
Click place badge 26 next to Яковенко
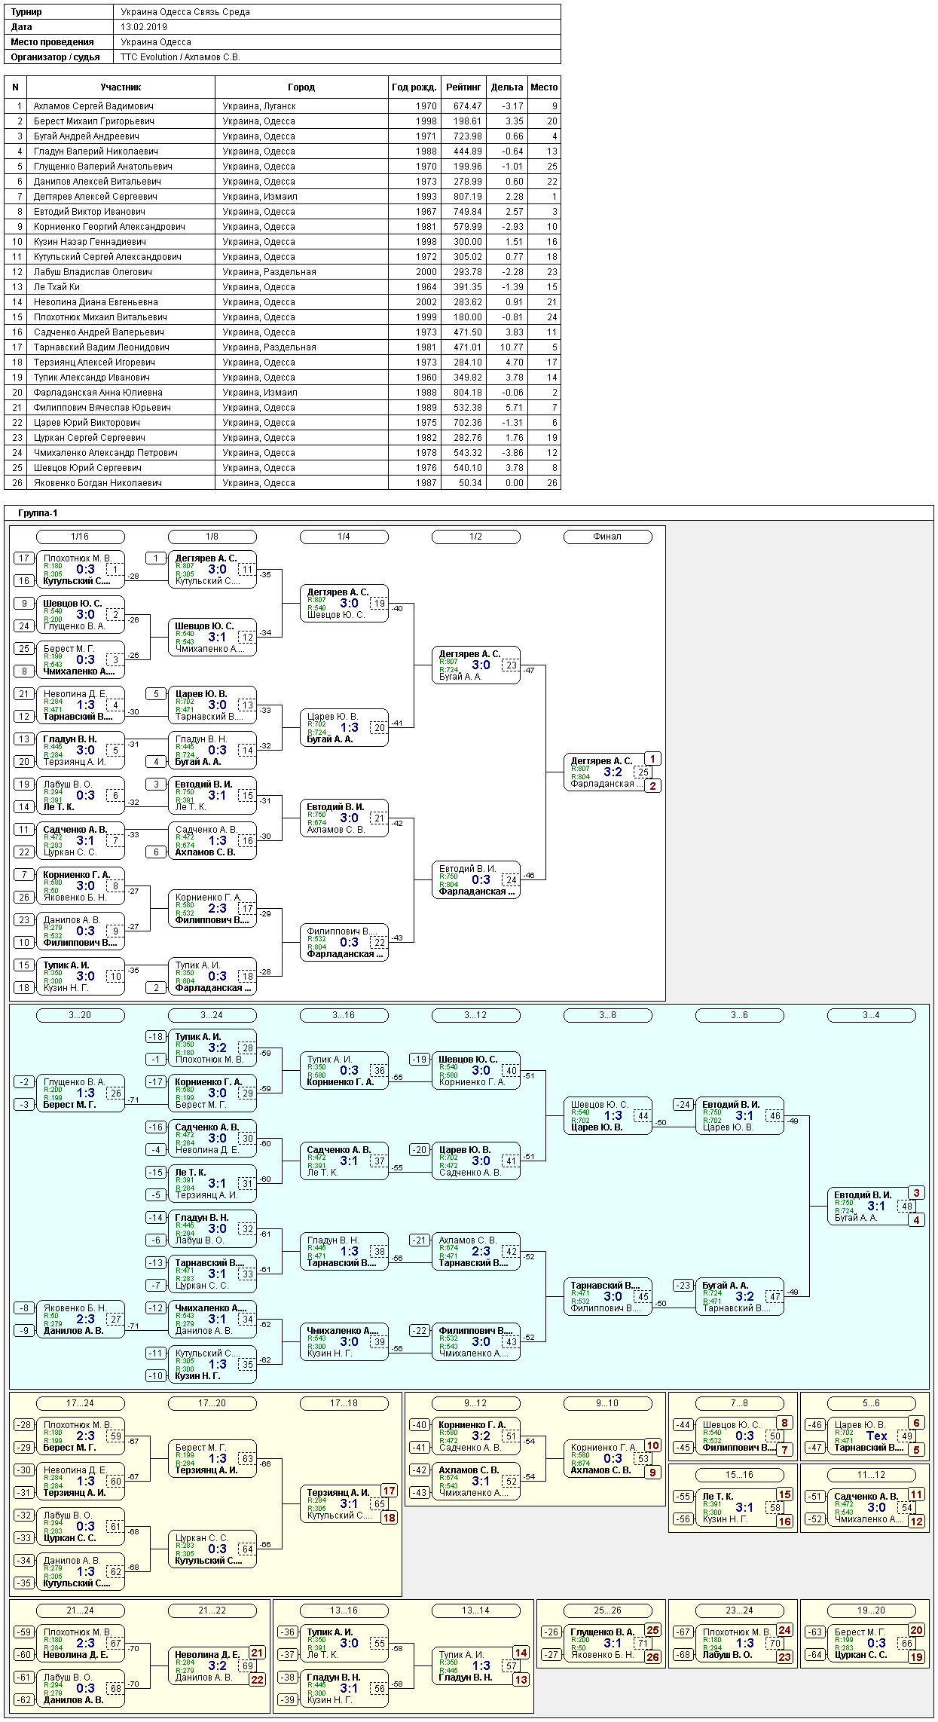pos(653,1657)
